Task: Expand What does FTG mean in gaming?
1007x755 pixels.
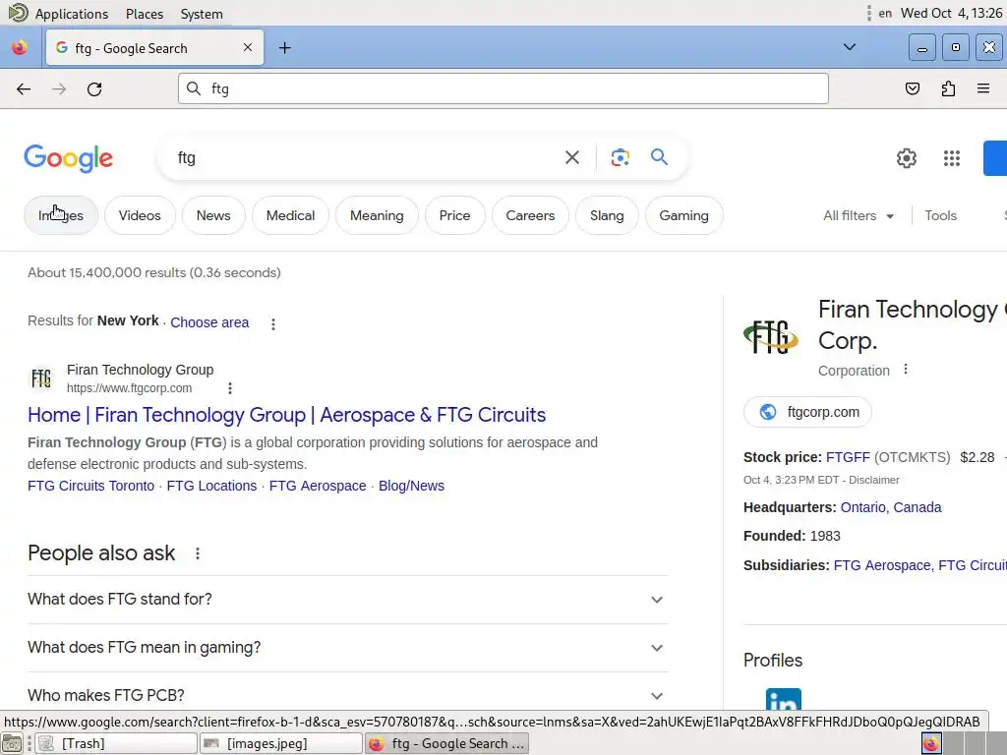Action: click(347, 647)
